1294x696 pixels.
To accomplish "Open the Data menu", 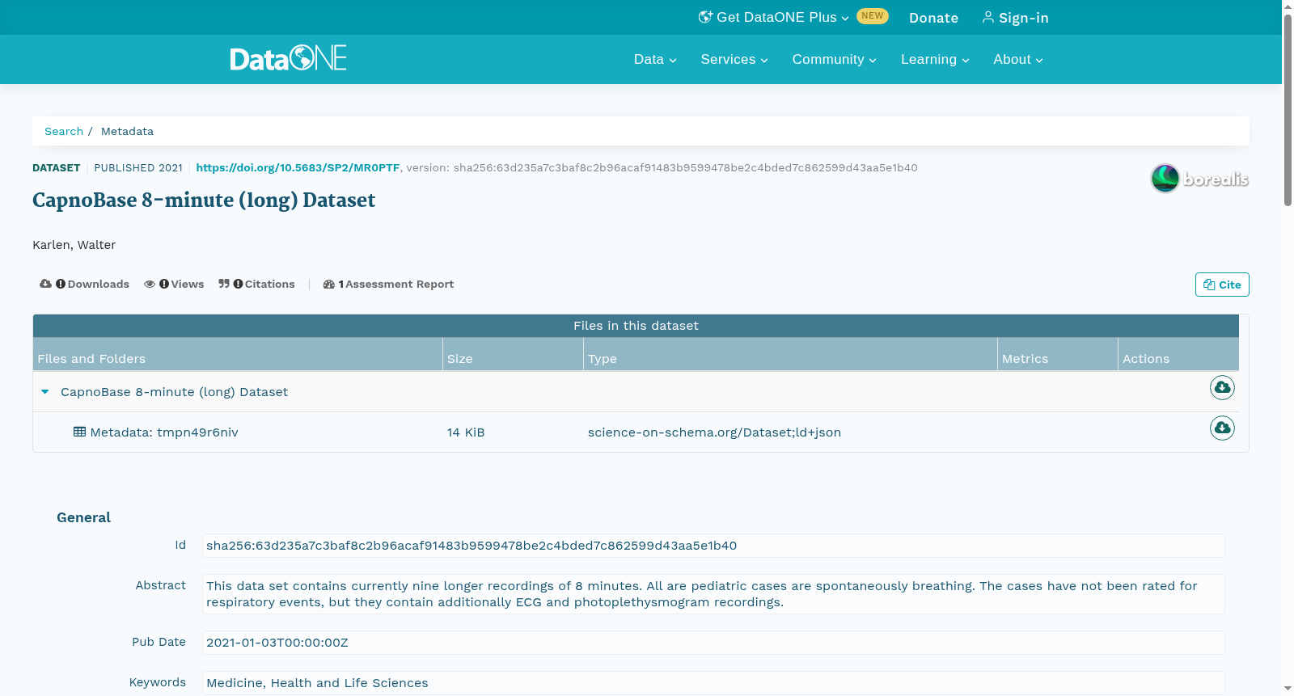I will pyautogui.click(x=655, y=59).
